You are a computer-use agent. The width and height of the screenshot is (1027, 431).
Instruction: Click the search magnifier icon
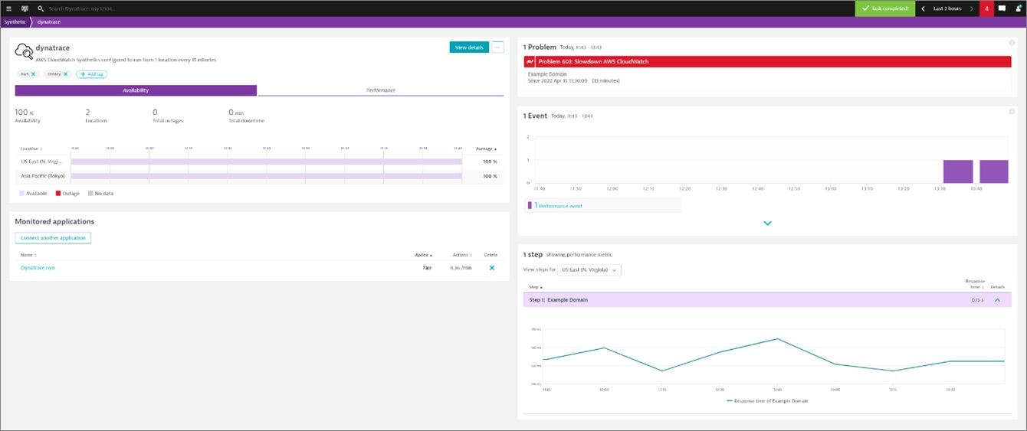(x=41, y=8)
